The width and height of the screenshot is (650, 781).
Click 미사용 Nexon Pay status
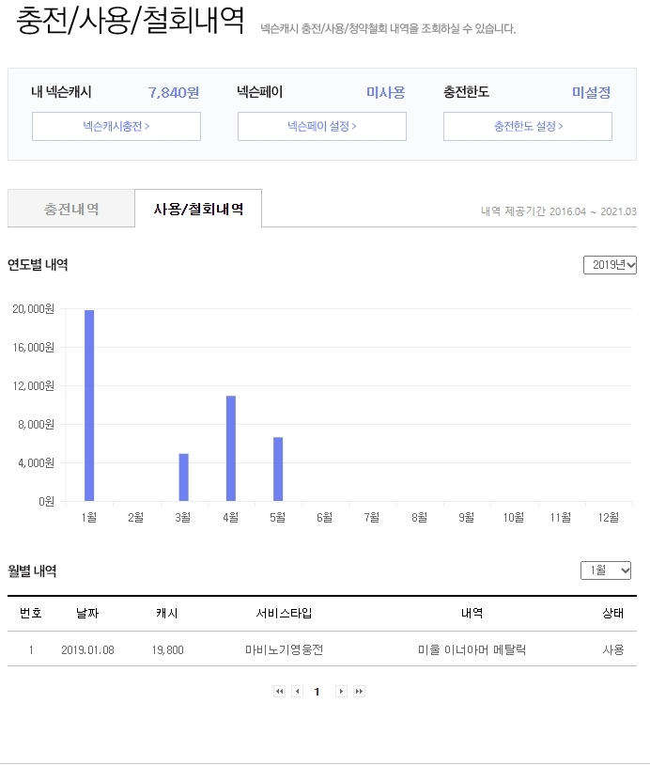pyautogui.click(x=386, y=92)
